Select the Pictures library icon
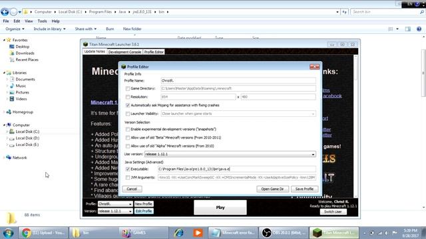Viewport: 426px width, 239px height. tap(12, 92)
